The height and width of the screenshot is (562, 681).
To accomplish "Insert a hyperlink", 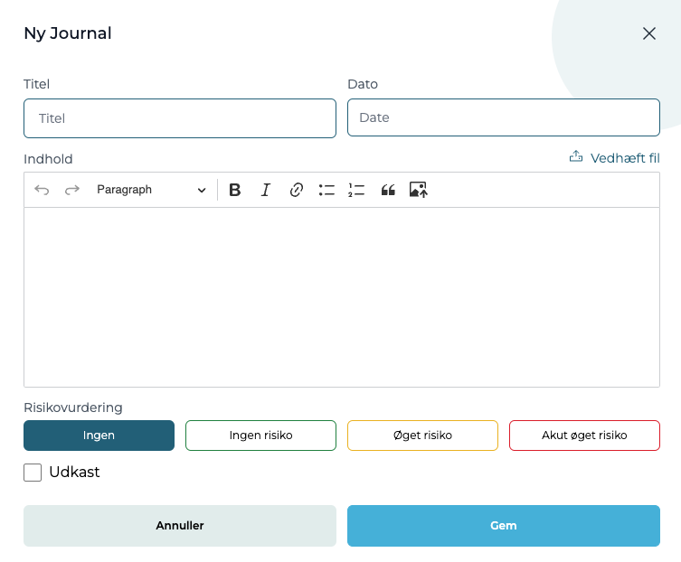I will pos(297,190).
